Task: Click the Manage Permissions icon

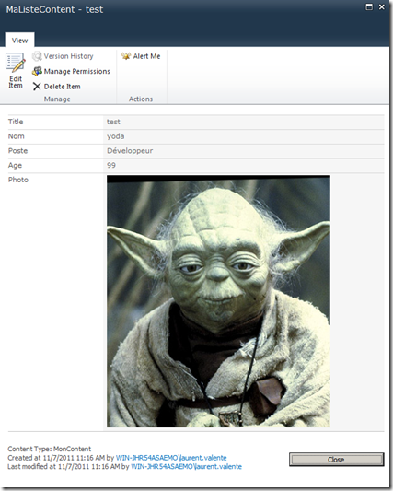Action: [37, 72]
